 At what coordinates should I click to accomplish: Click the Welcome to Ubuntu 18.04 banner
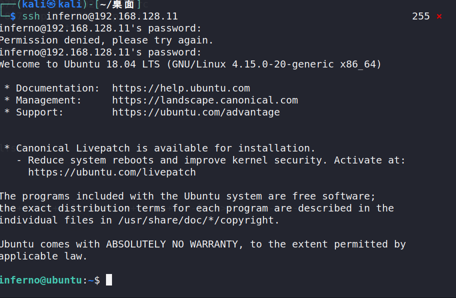point(190,64)
